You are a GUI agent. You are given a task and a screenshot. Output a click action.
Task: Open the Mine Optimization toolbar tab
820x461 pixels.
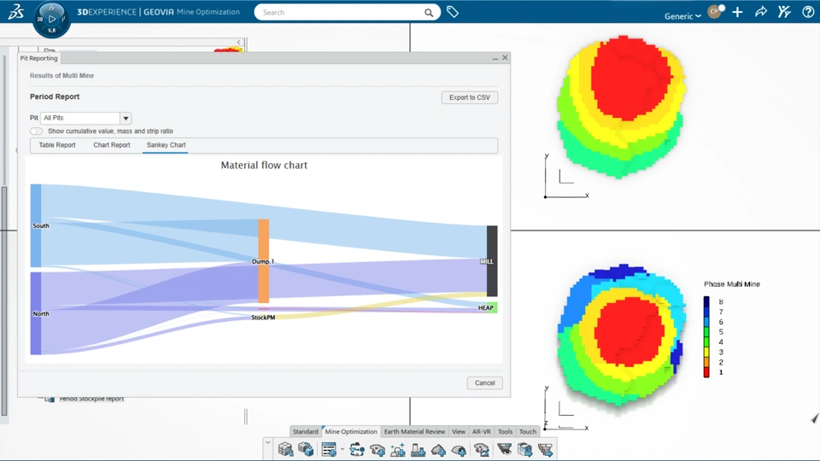click(351, 432)
